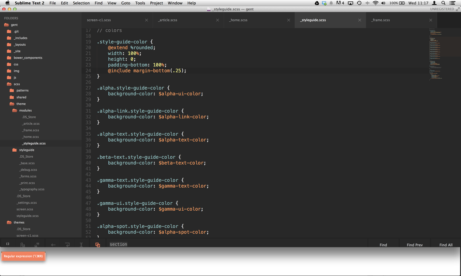
Task: Click the shared folder icon
Action: coord(12,97)
